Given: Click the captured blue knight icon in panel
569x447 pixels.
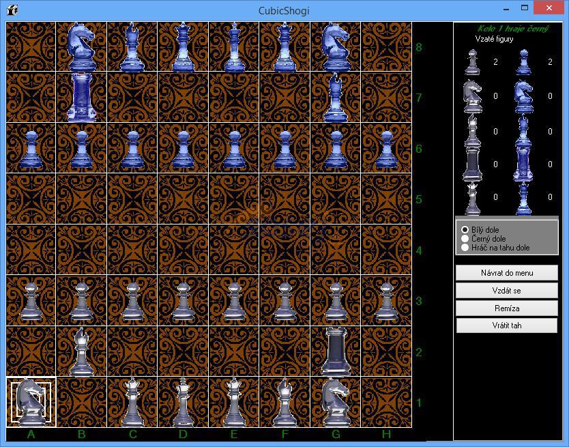Looking at the screenshot, I should click(x=523, y=96).
